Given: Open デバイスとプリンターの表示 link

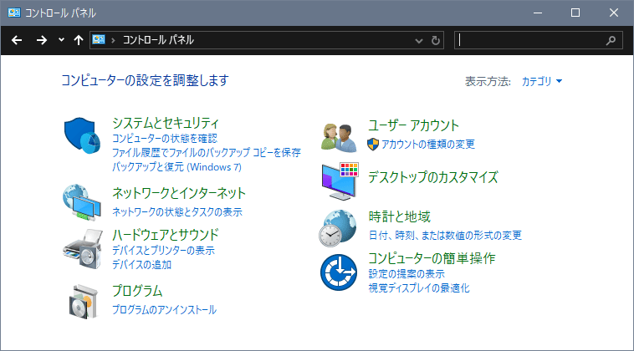Looking at the screenshot, I should click(x=163, y=251).
